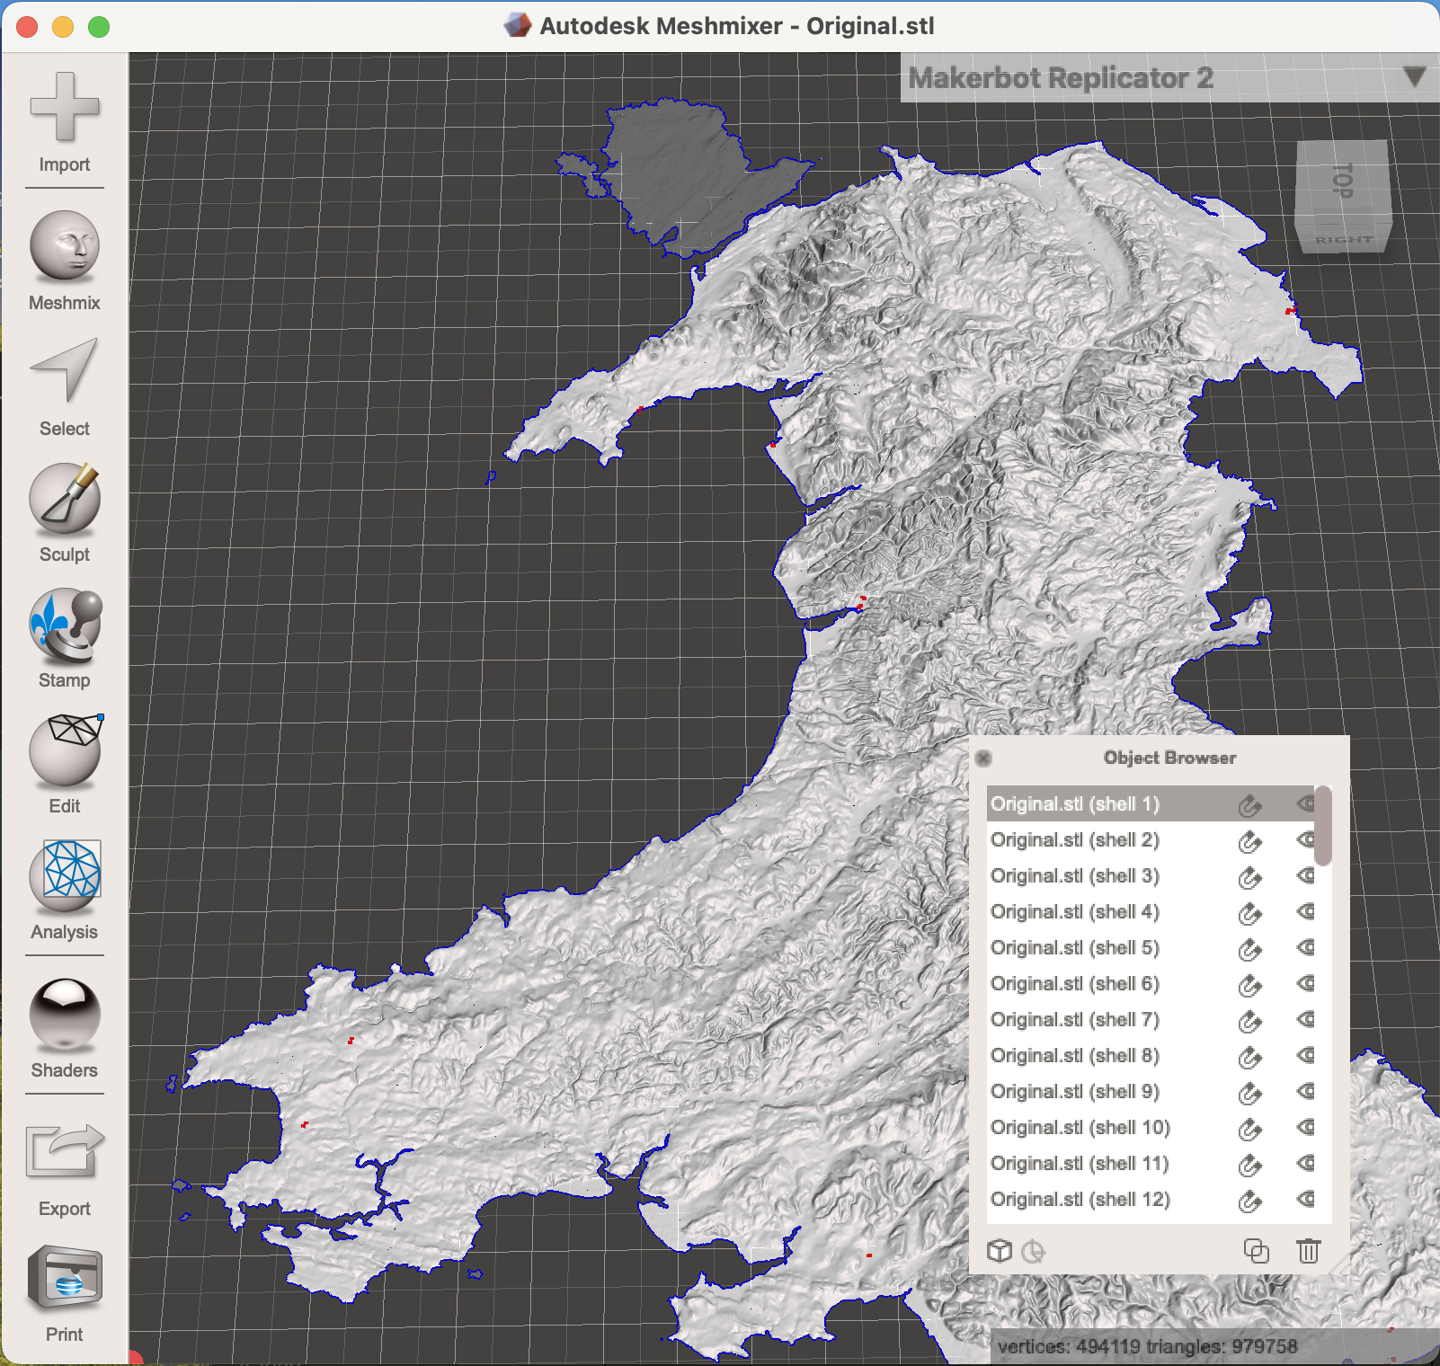This screenshot has width=1440, height=1366.
Task: Click the vertices and triangles status text
Action: click(x=1148, y=1346)
